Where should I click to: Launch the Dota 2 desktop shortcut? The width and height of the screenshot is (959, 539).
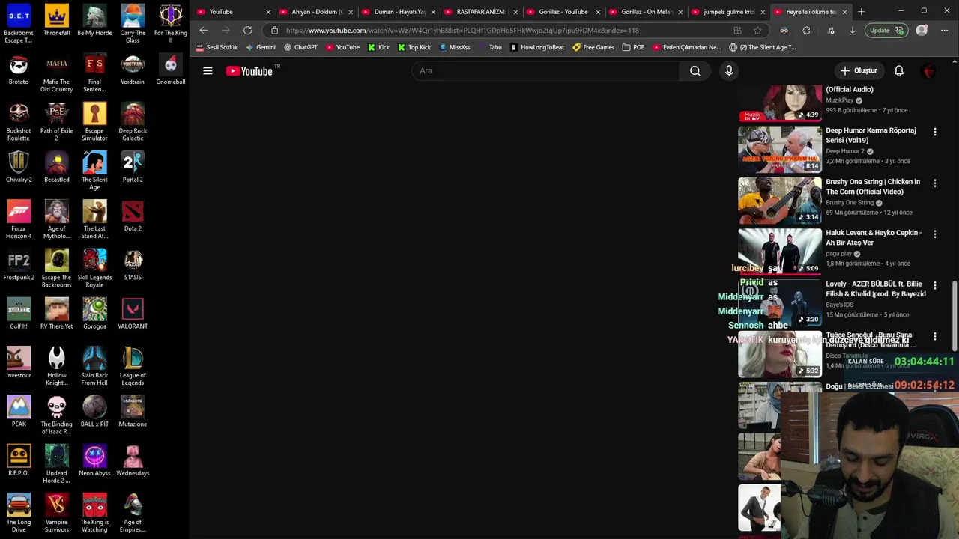(133, 216)
